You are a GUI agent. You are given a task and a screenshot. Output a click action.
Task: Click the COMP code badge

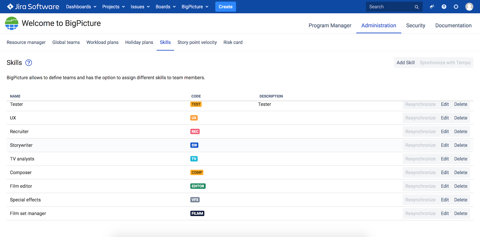(197, 173)
